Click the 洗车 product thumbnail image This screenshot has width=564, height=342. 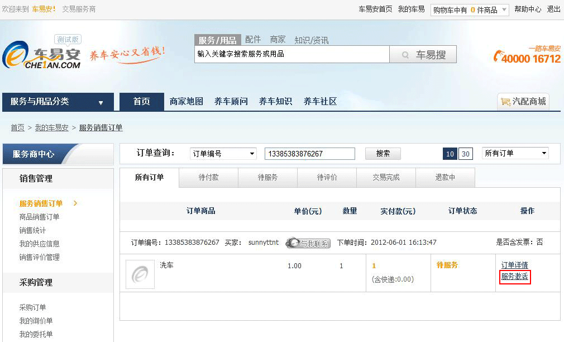pyautogui.click(x=140, y=274)
